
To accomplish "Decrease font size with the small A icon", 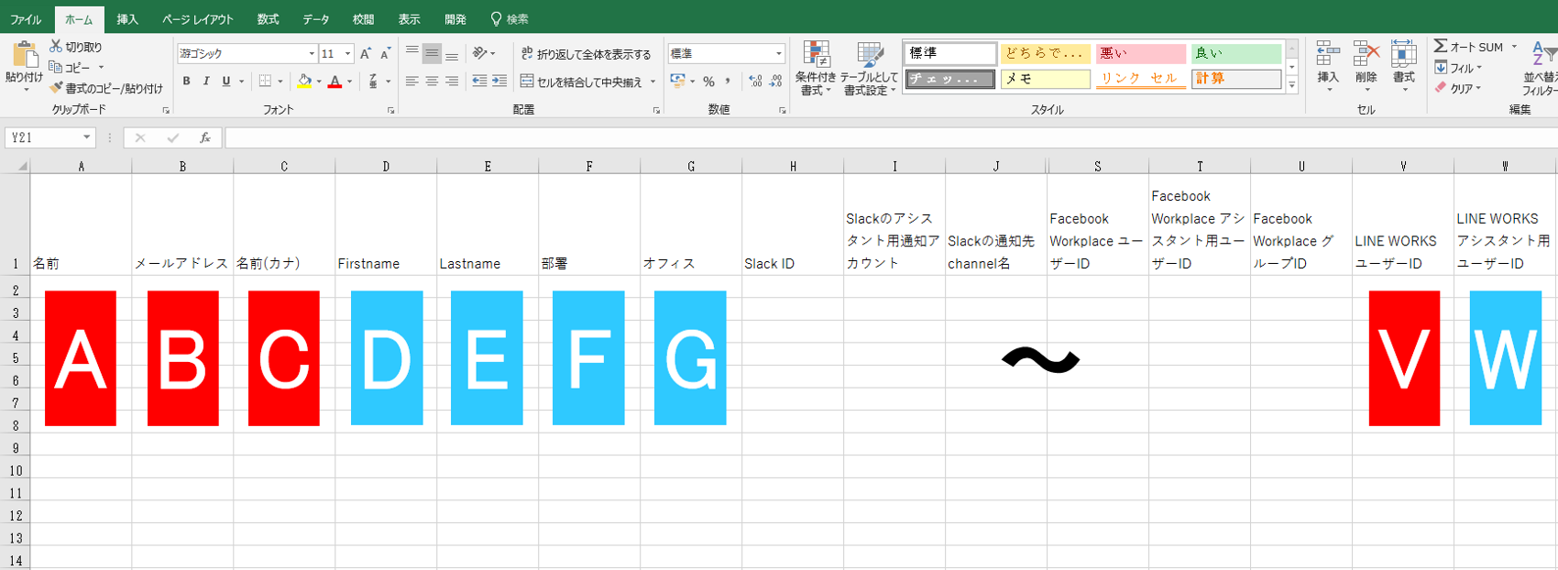I will [x=385, y=54].
